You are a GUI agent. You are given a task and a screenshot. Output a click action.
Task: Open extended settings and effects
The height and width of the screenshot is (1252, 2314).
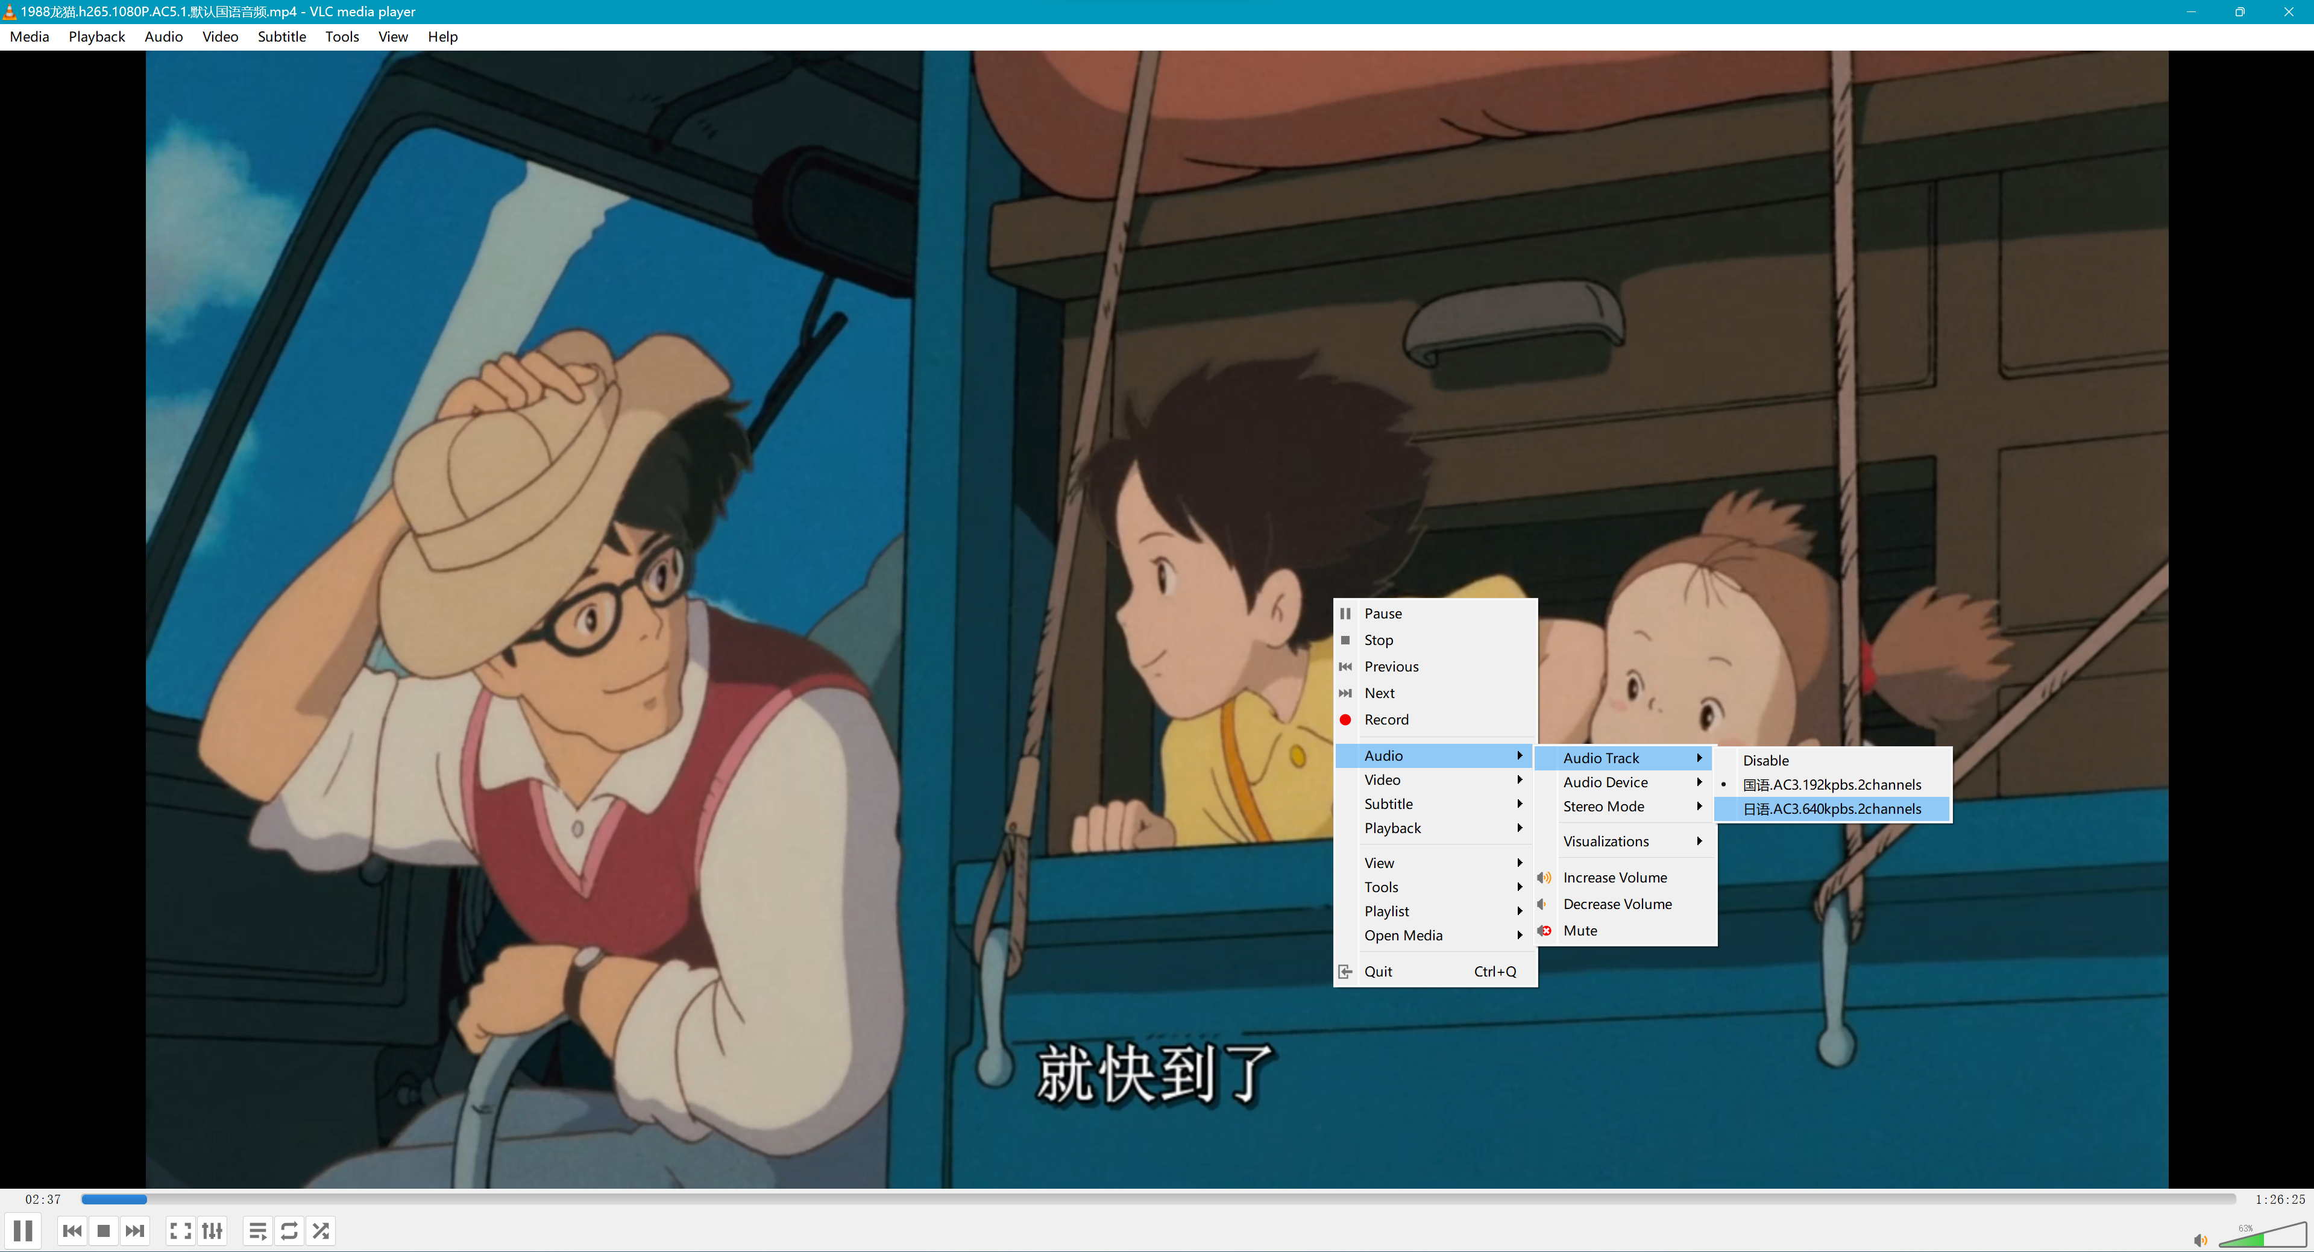click(x=212, y=1230)
